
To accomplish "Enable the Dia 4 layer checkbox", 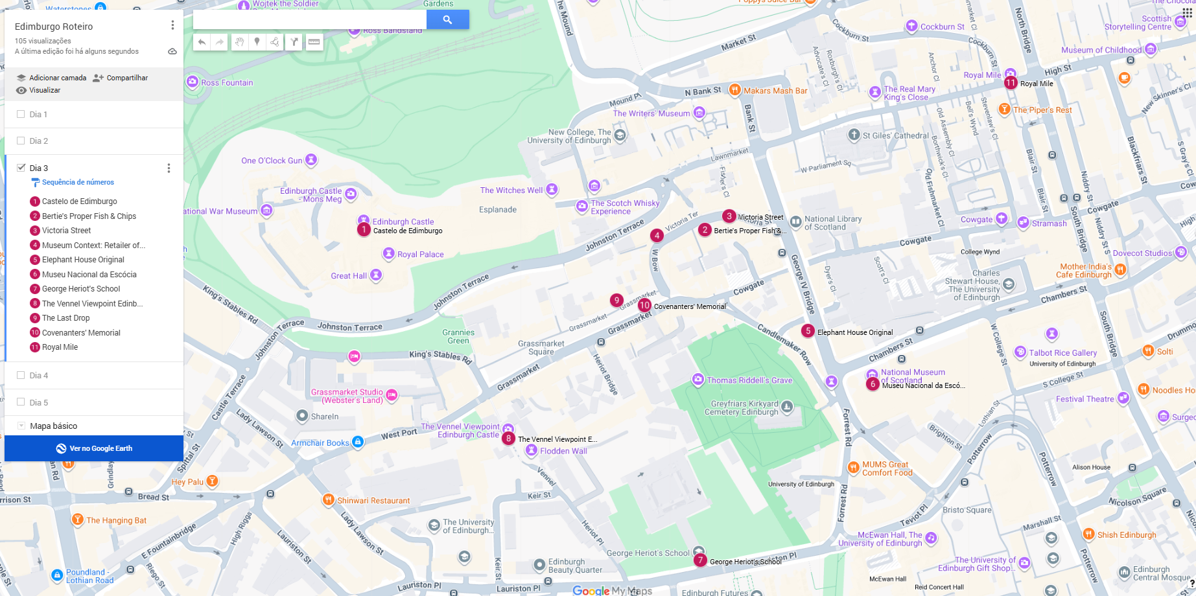I will (x=21, y=375).
